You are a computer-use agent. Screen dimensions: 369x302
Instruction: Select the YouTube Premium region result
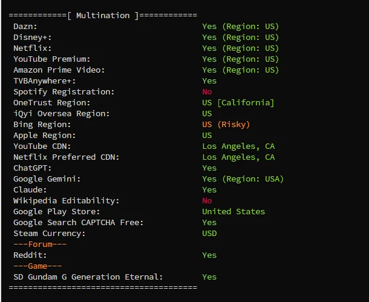click(241, 59)
